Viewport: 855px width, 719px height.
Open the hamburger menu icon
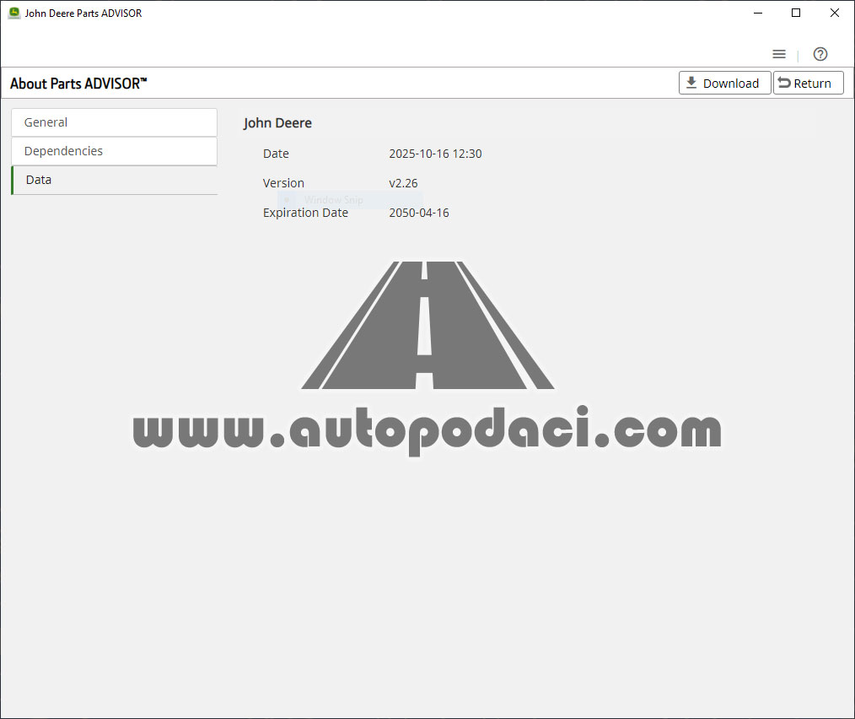click(779, 54)
